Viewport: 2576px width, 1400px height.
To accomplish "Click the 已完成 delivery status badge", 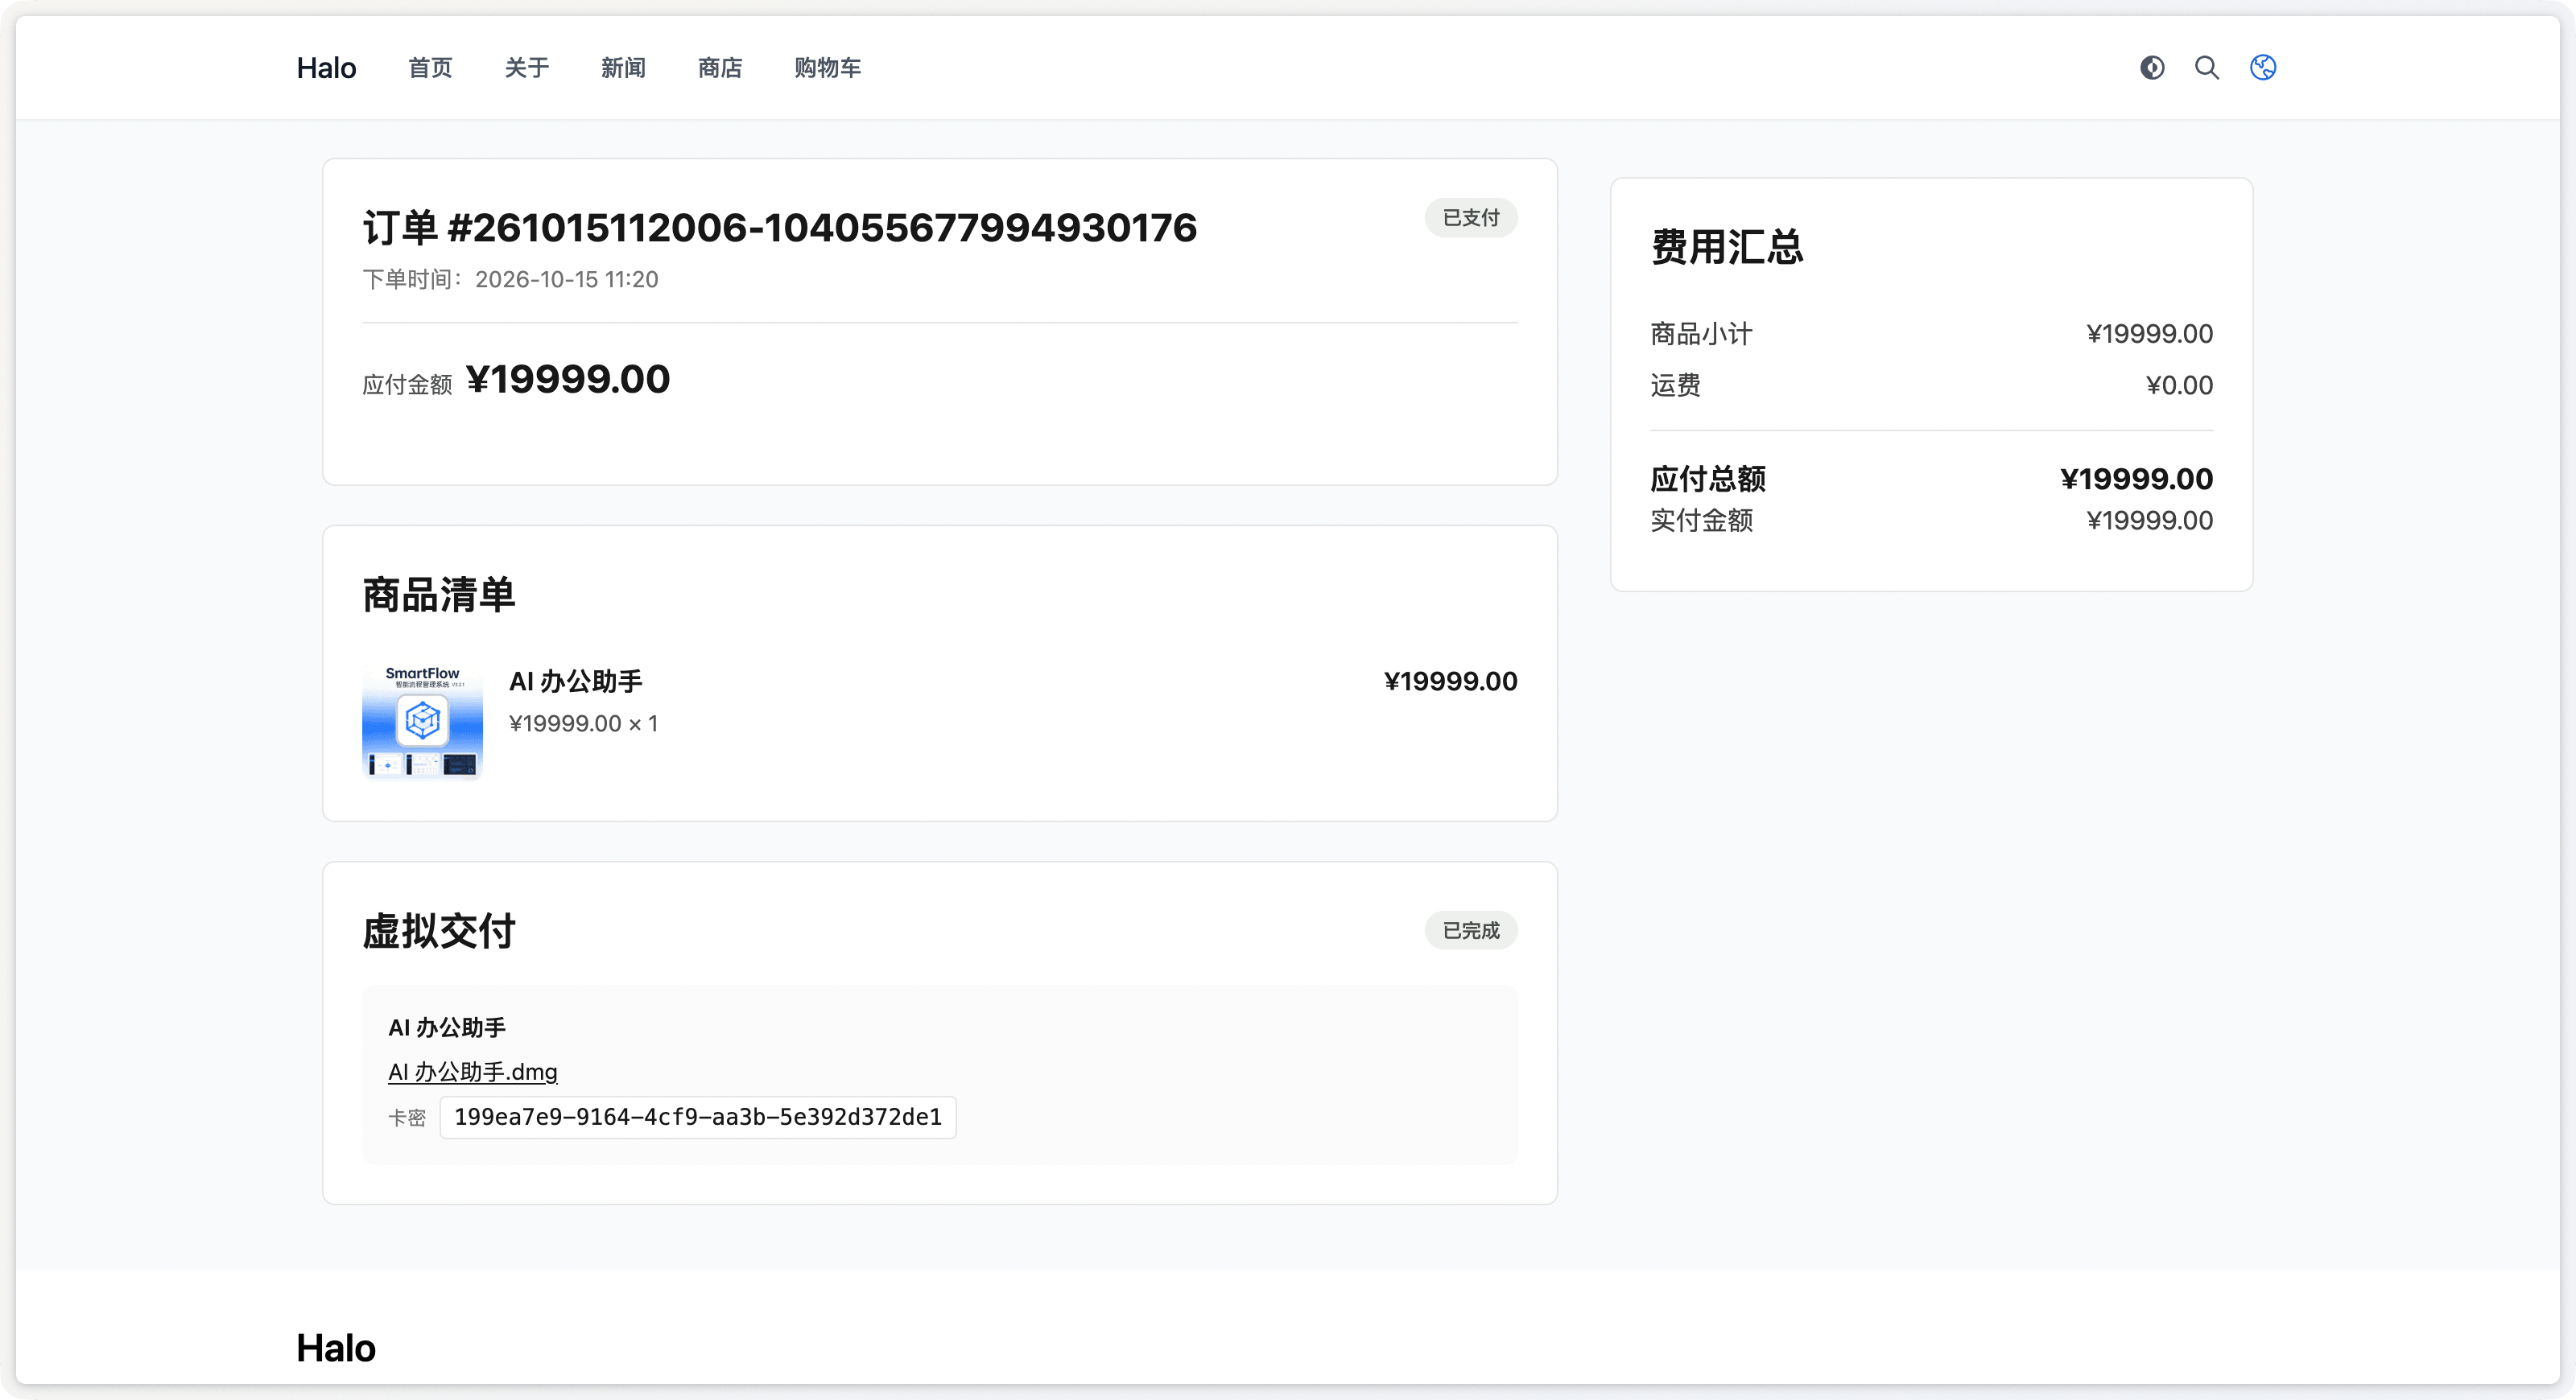I will click(x=1471, y=930).
